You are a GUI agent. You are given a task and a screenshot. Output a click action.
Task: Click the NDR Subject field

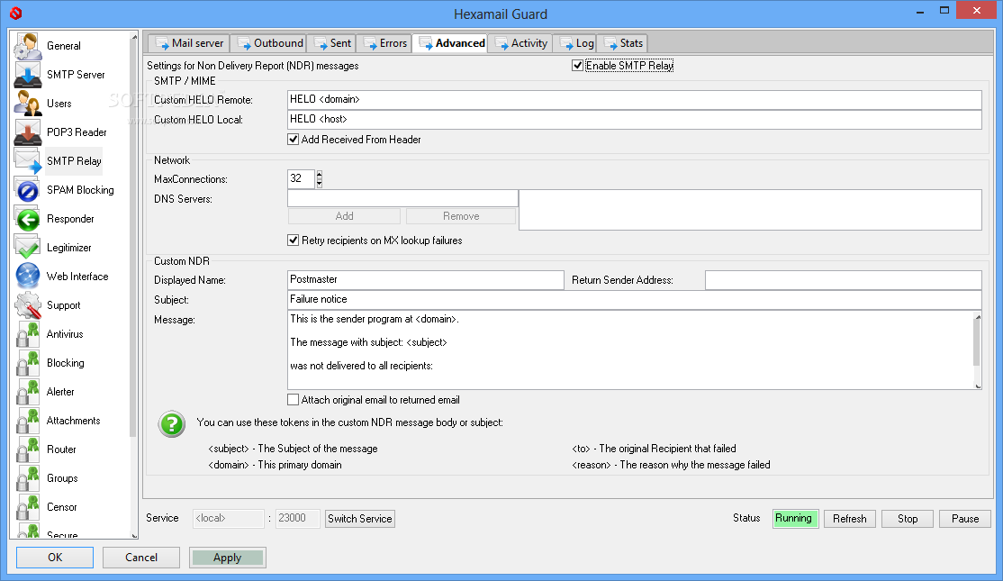[635, 299]
